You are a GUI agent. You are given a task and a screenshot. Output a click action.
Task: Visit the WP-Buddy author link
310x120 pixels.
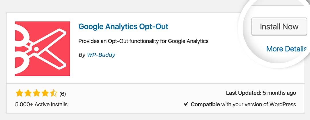101,55
